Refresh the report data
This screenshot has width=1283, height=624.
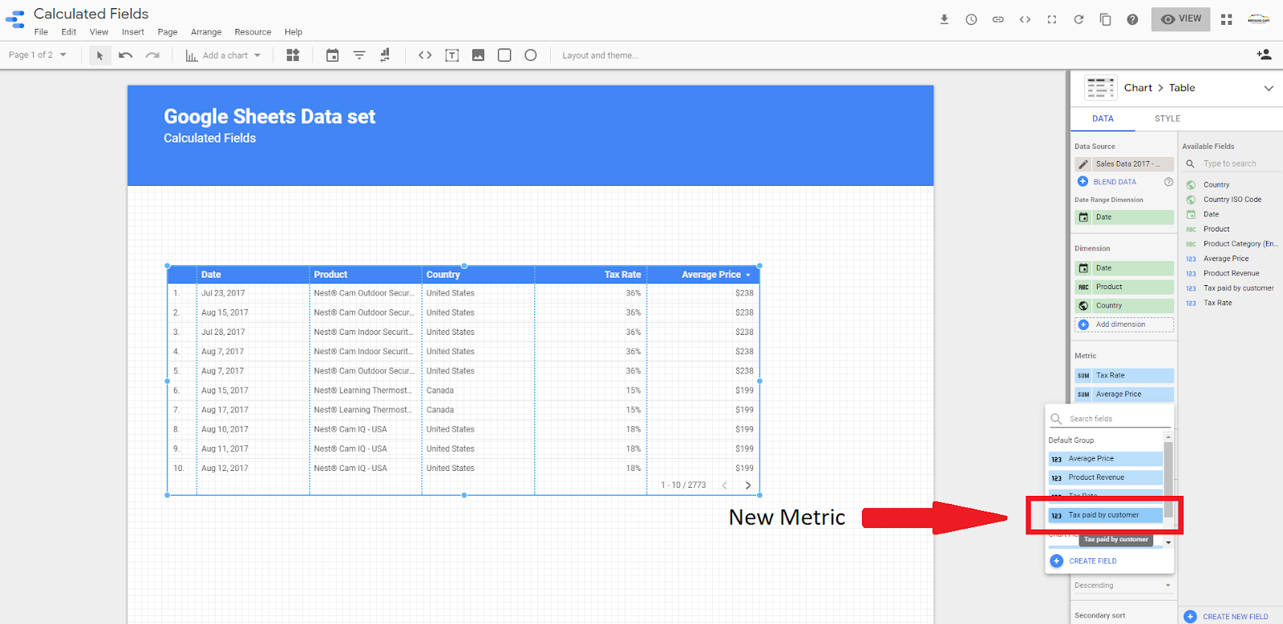[1079, 19]
